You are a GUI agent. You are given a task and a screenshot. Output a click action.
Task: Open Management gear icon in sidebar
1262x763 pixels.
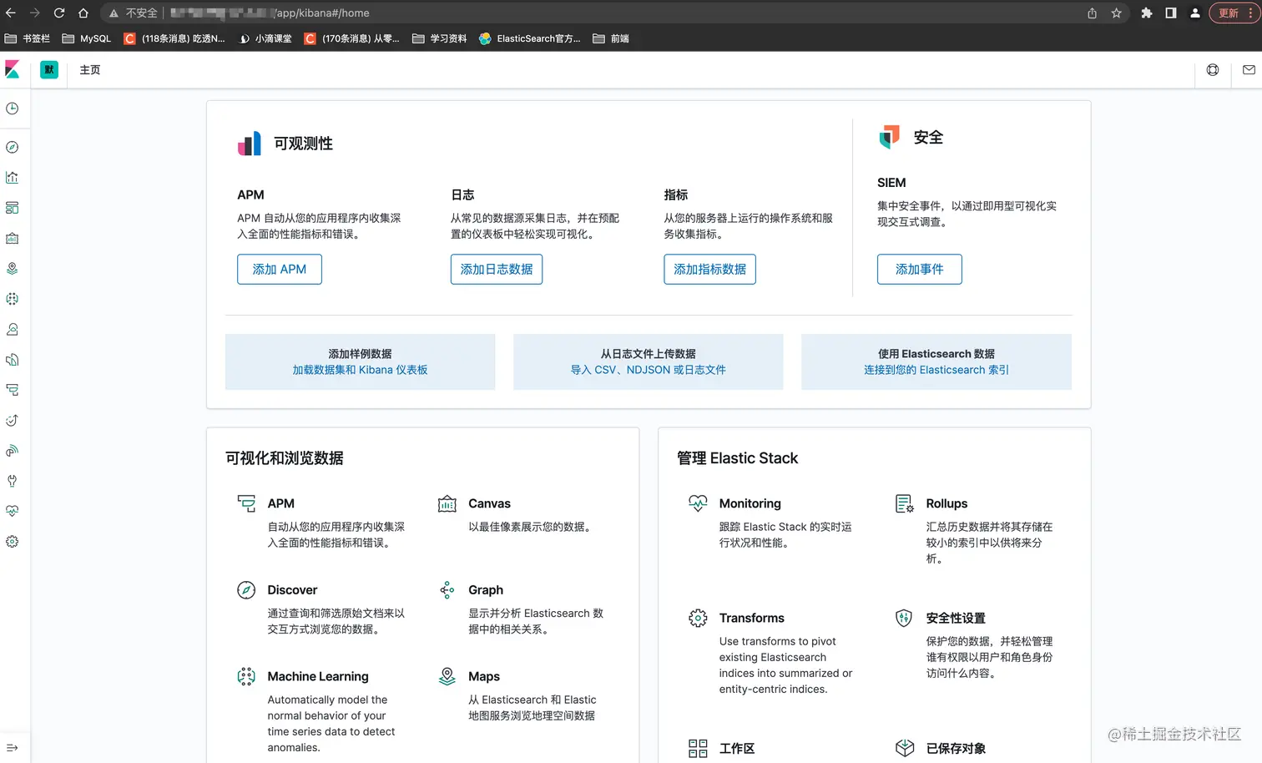click(13, 542)
